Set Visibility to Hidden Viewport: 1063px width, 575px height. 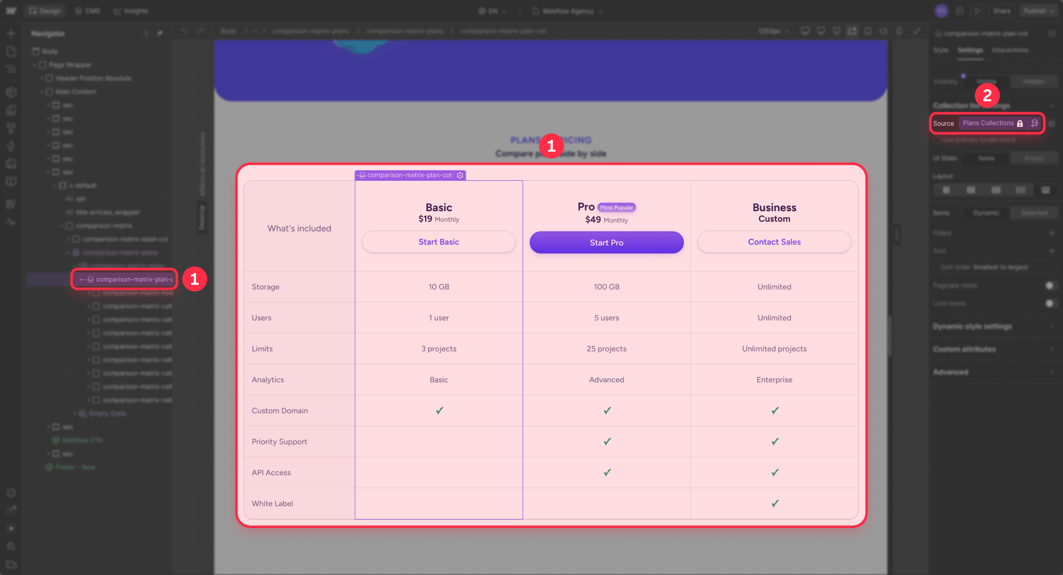(x=1034, y=81)
